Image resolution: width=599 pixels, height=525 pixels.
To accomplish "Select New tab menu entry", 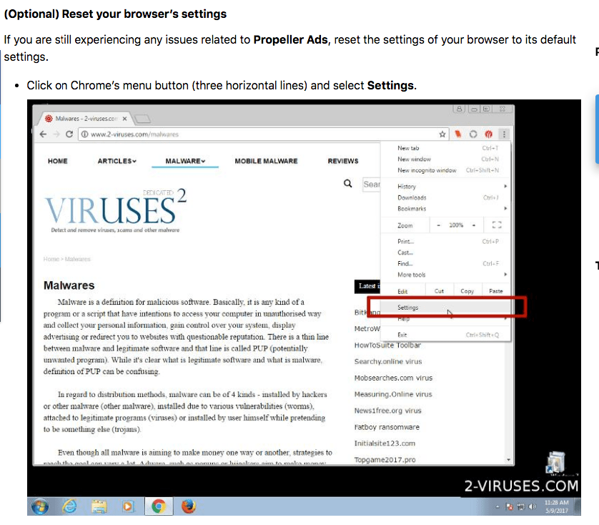I will [445, 148].
